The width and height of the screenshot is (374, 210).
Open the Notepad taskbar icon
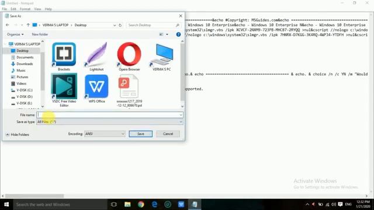click(x=195, y=205)
